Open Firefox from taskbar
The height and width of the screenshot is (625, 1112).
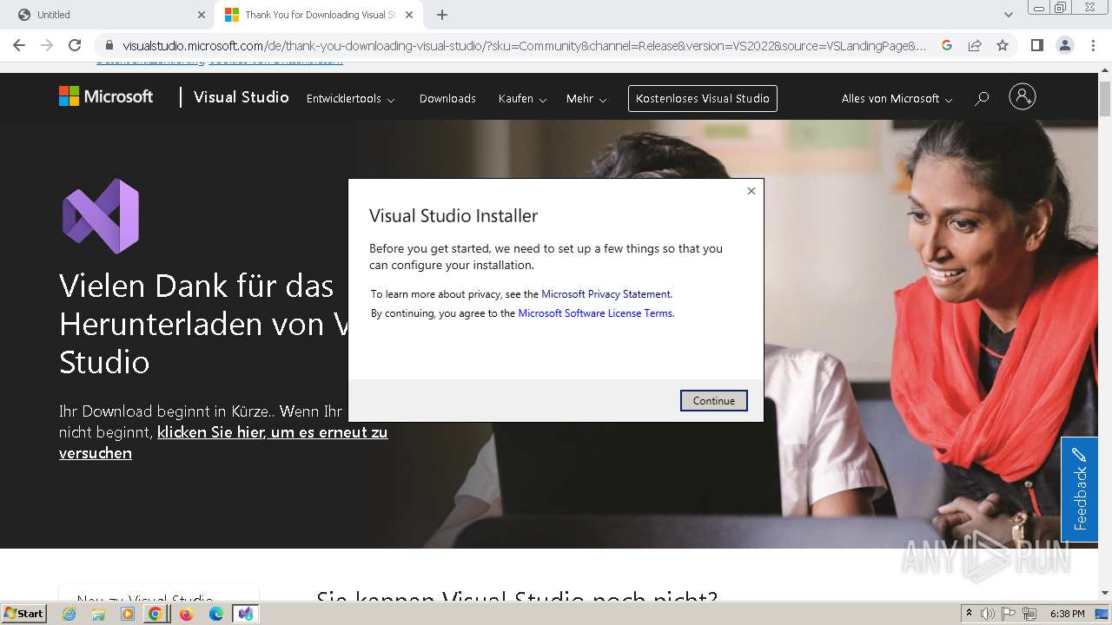(186, 614)
